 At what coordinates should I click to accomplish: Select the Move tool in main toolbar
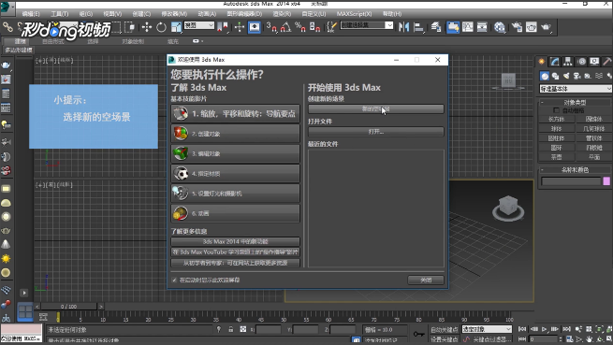147,27
